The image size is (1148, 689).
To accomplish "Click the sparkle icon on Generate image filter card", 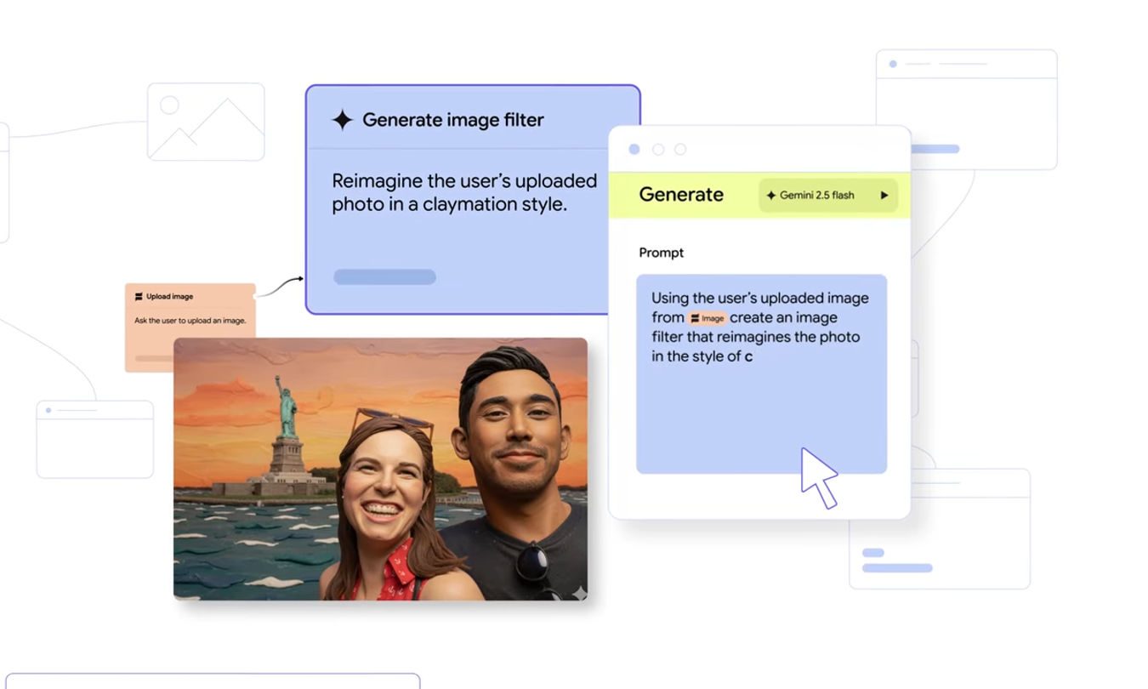I will (x=343, y=120).
